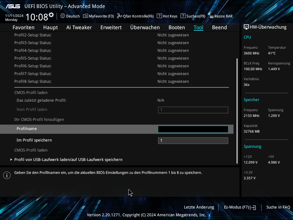Click the CPU heading in hardware monitor

click(248, 37)
